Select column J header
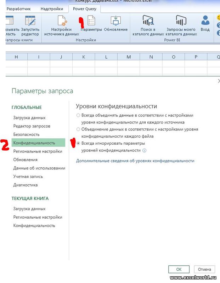Screen dimensions: 220x283 pos(61,57)
